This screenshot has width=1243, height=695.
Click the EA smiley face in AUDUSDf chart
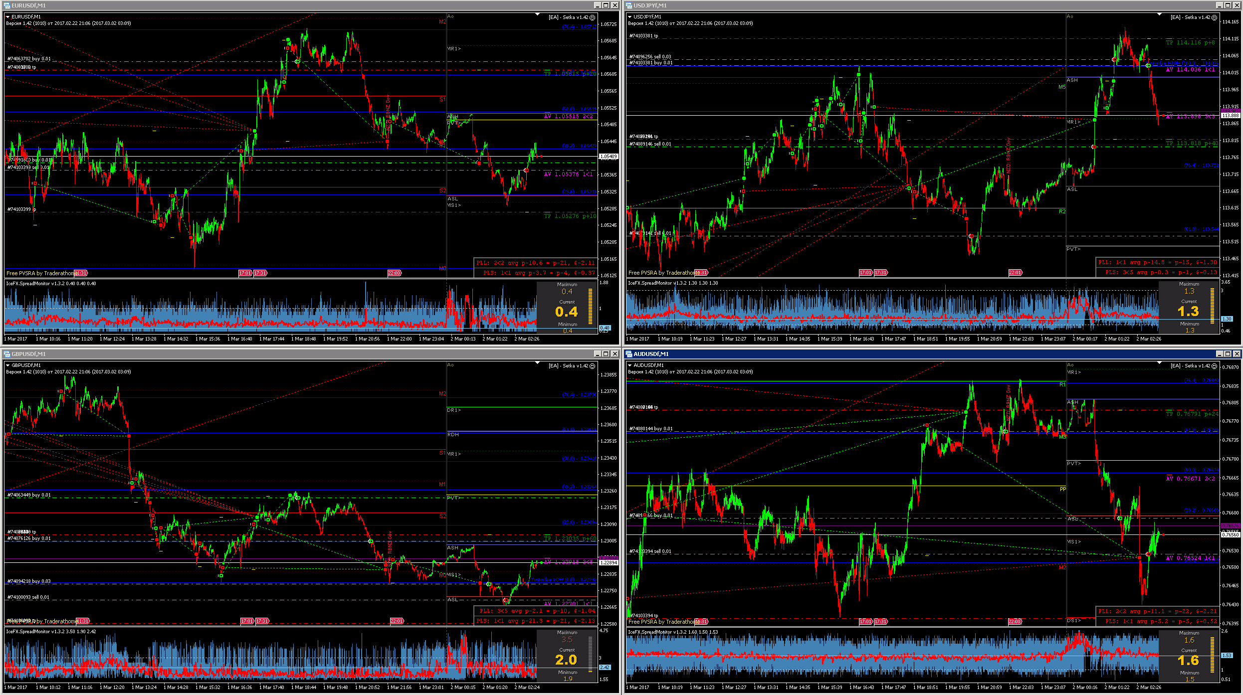click(x=1215, y=366)
